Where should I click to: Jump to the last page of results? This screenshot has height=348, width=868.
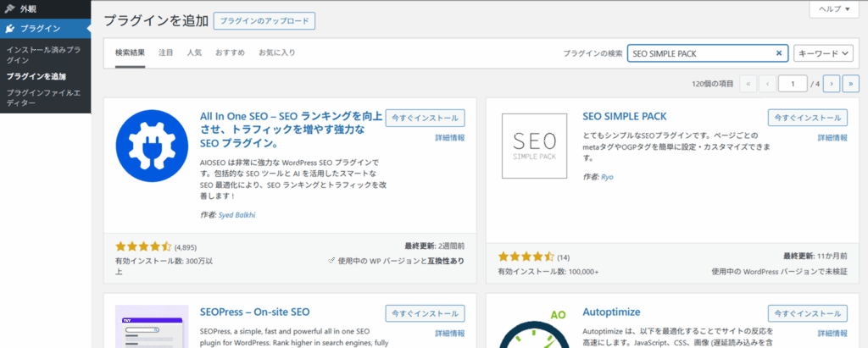pos(850,83)
